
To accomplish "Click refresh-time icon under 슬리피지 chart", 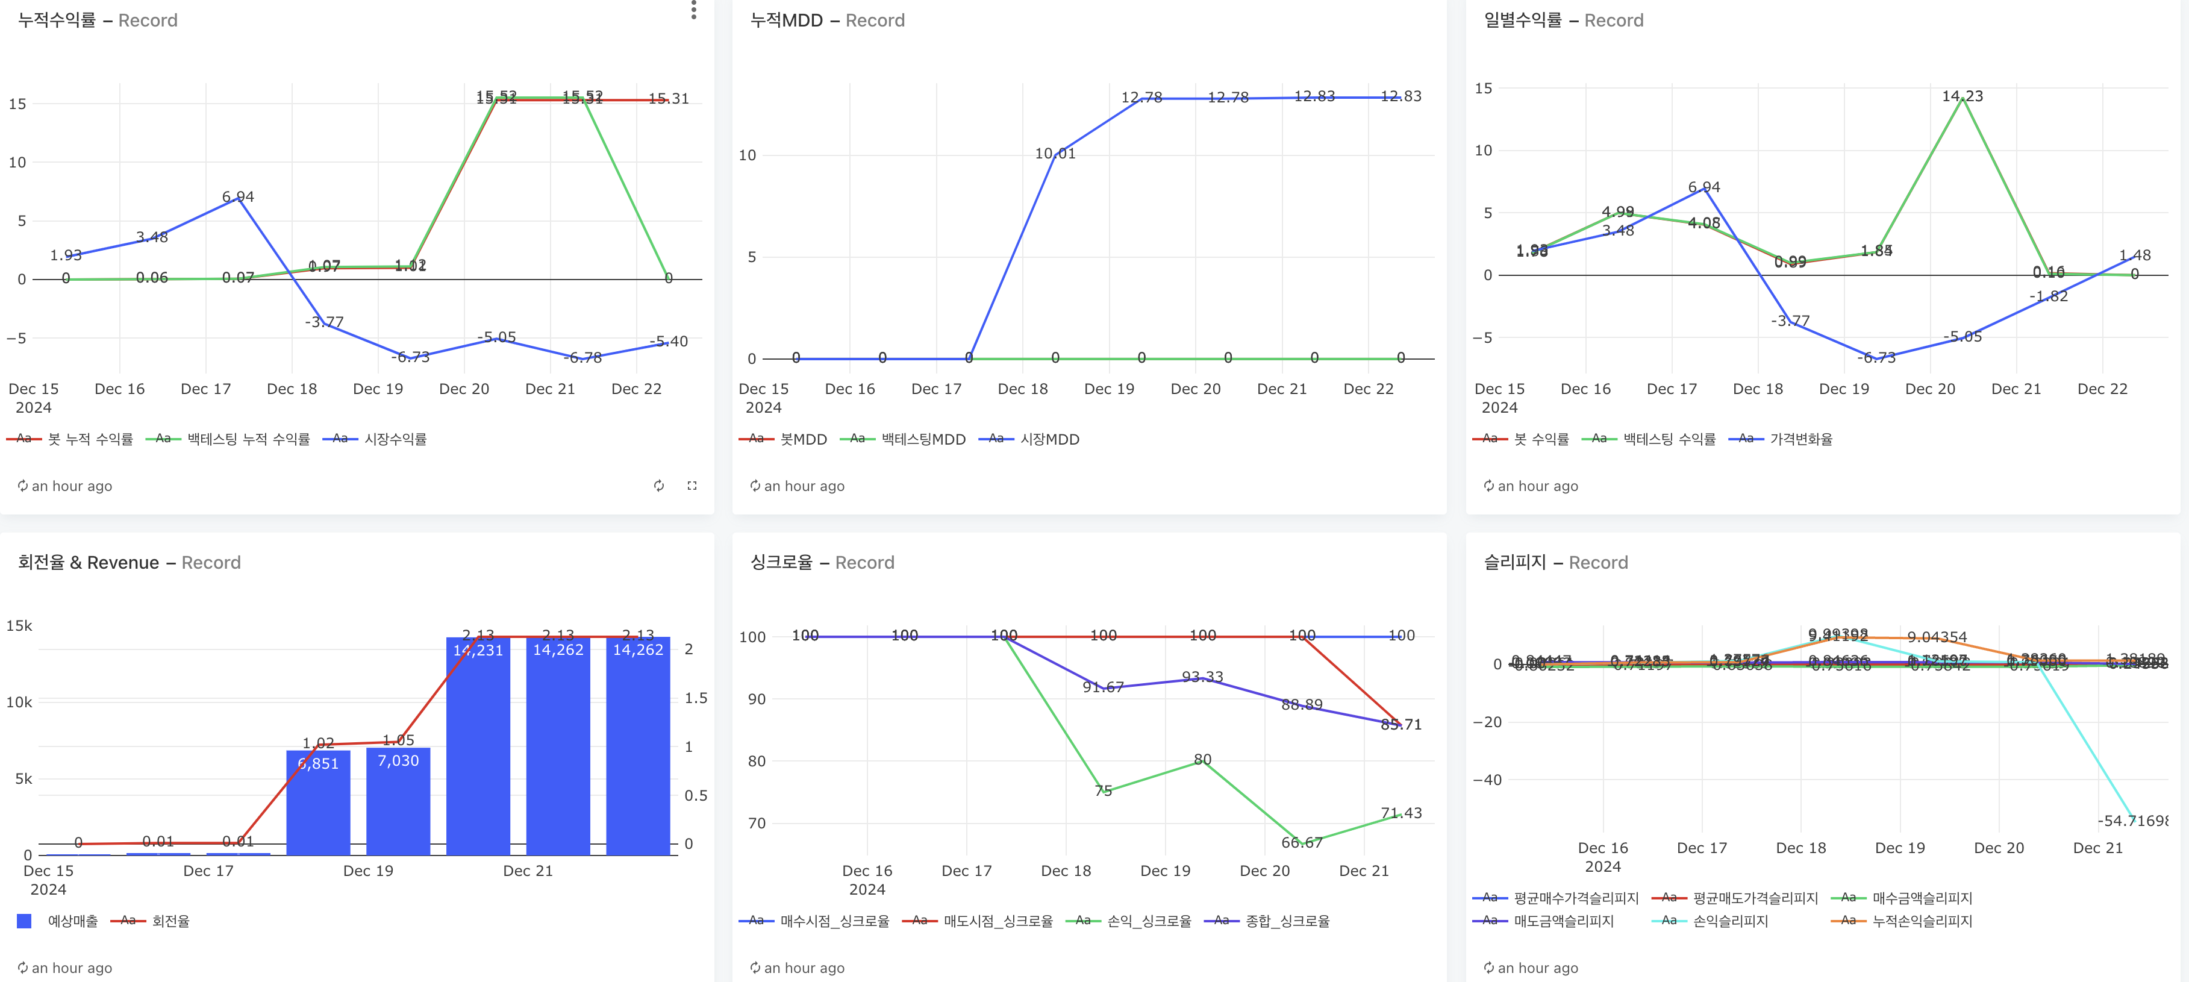I will 1488,968.
